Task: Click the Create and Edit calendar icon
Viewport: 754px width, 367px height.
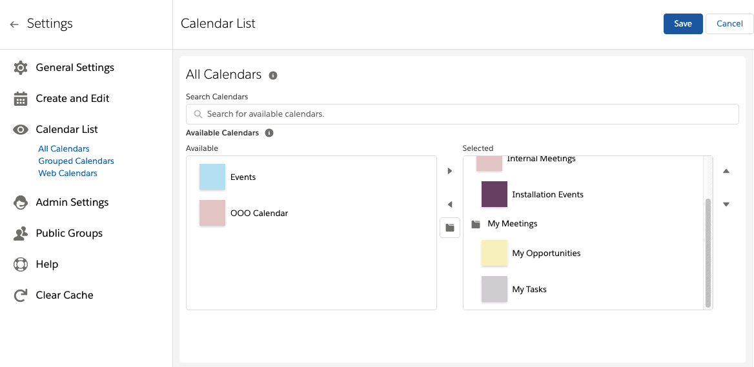Action: (20, 99)
